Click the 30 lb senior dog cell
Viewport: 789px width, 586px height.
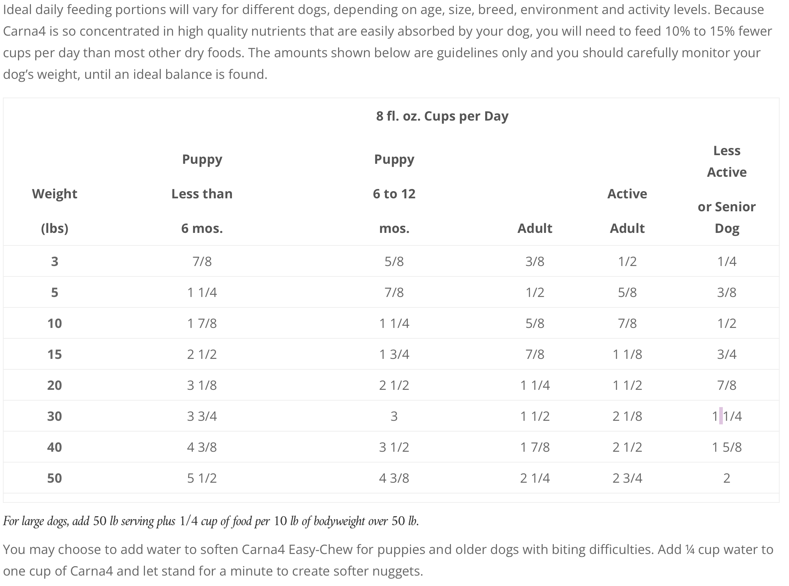tap(726, 416)
